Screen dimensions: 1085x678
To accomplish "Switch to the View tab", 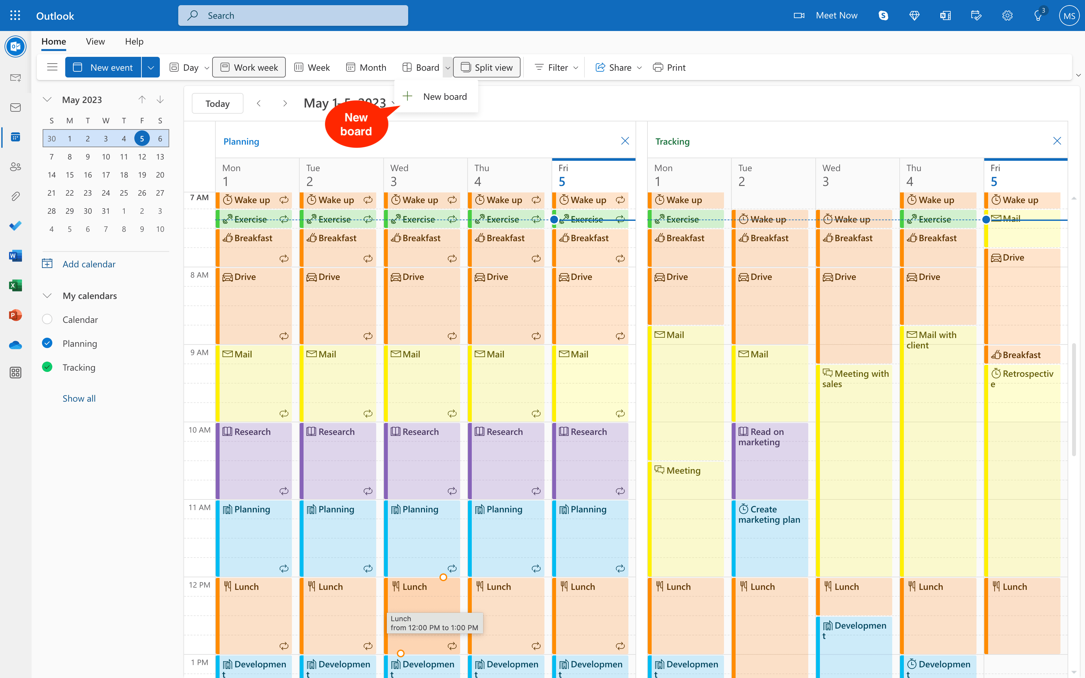I will 95,41.
